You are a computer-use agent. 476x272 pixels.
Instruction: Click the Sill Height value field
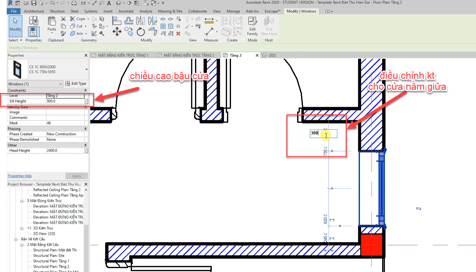coord(65,101)
